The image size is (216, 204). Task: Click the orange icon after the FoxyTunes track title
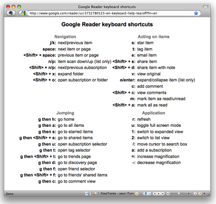tap(137, 194)
